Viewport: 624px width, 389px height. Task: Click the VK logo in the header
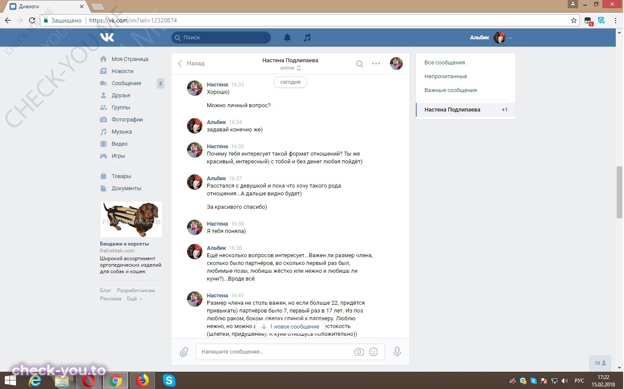pos(107,38)
